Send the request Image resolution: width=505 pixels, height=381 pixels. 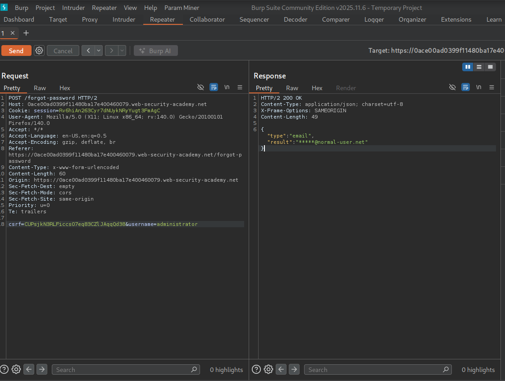coord(16,50)
